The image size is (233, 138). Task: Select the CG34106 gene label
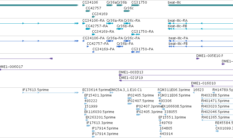(x=90, y=2)
